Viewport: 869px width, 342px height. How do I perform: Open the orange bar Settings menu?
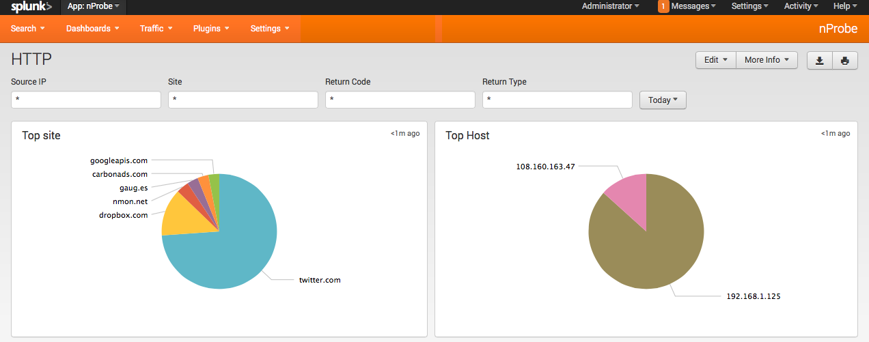coord(270,29)
